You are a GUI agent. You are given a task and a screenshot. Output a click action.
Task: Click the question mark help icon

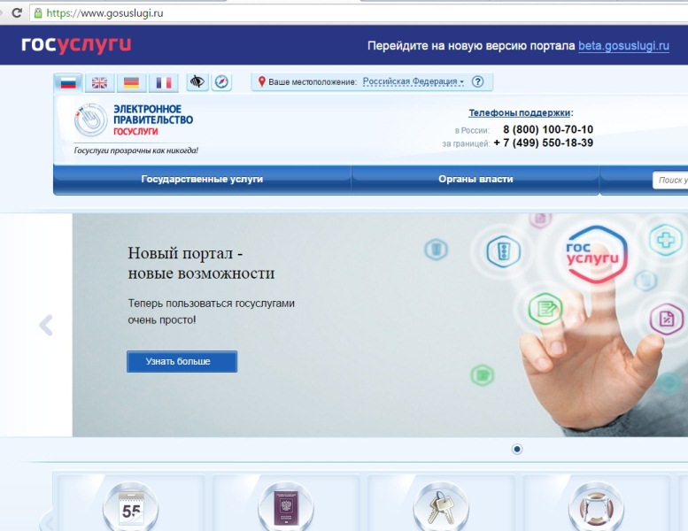point(478,81)
